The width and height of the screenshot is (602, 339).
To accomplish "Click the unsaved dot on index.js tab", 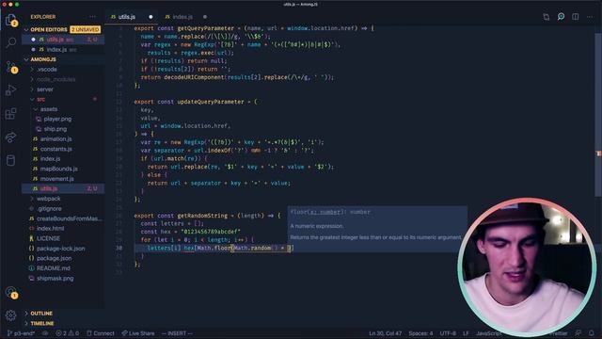I will (205, 17).
